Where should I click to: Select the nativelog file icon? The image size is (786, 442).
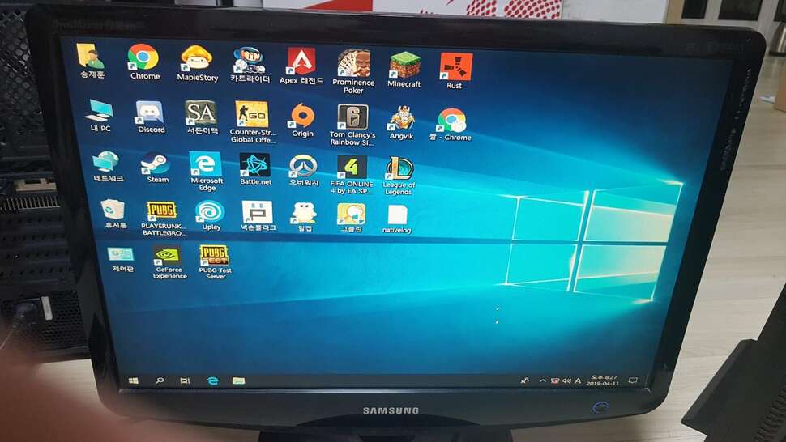pyautogui.click(x=397, y=219)
